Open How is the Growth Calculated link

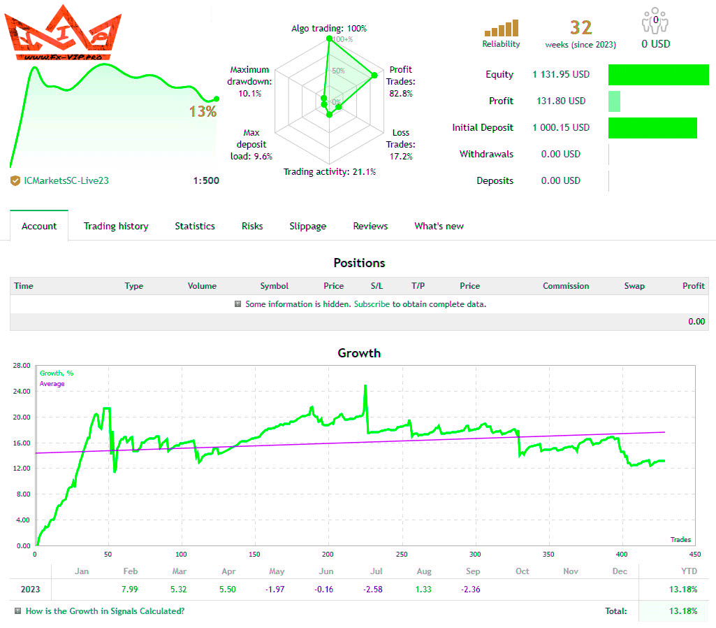[x=105, y=611]
